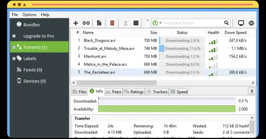Viewport: 266px width, 139px height.
Task: Sort by the # column header
Action: (x=77, y=32)
